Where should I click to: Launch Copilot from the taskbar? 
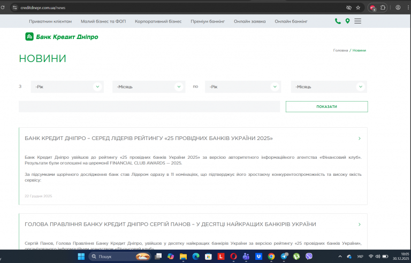tap(171, 257)
